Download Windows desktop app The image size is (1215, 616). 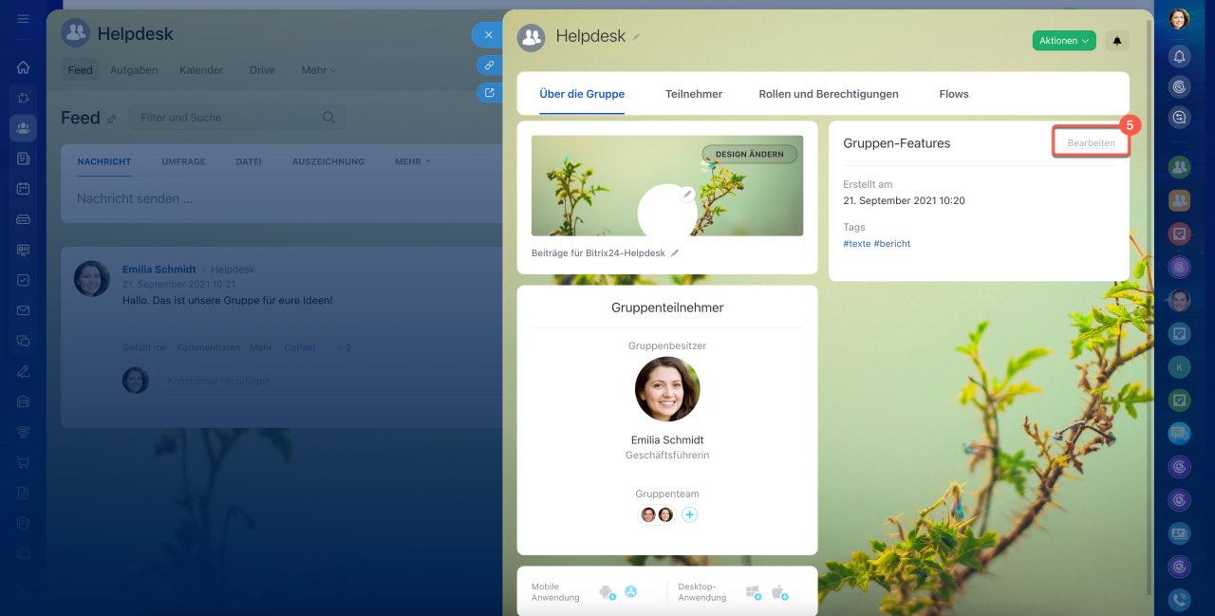[x=754, y=592]
